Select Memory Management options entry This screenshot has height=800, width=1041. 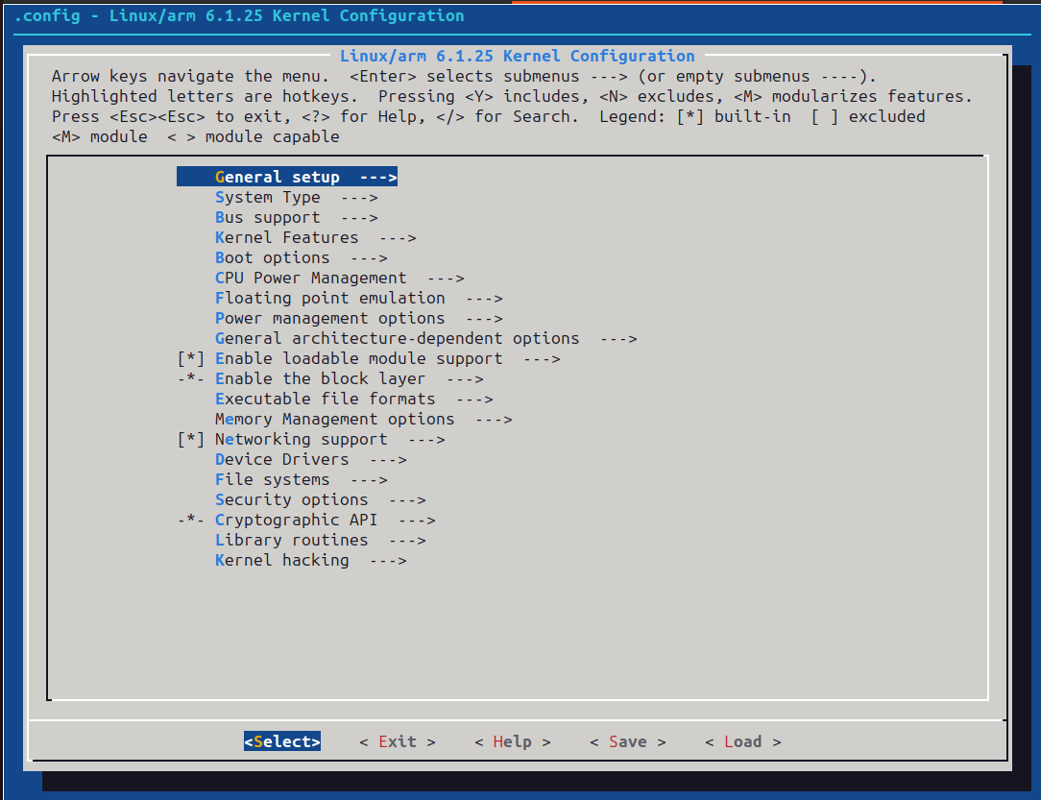(363, 419)
